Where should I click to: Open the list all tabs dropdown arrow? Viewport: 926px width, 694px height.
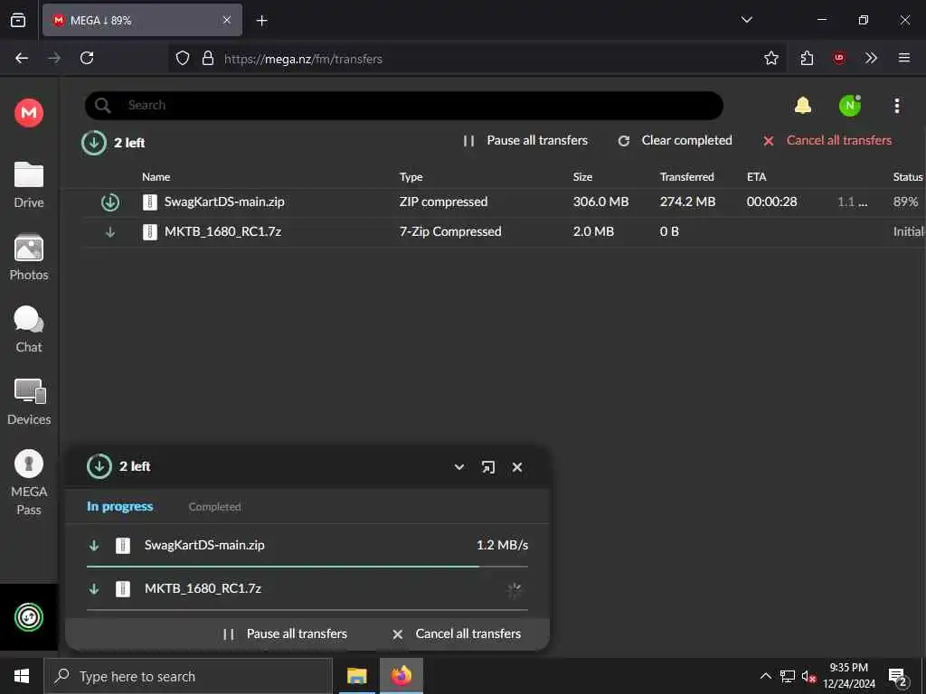point(746,20)
